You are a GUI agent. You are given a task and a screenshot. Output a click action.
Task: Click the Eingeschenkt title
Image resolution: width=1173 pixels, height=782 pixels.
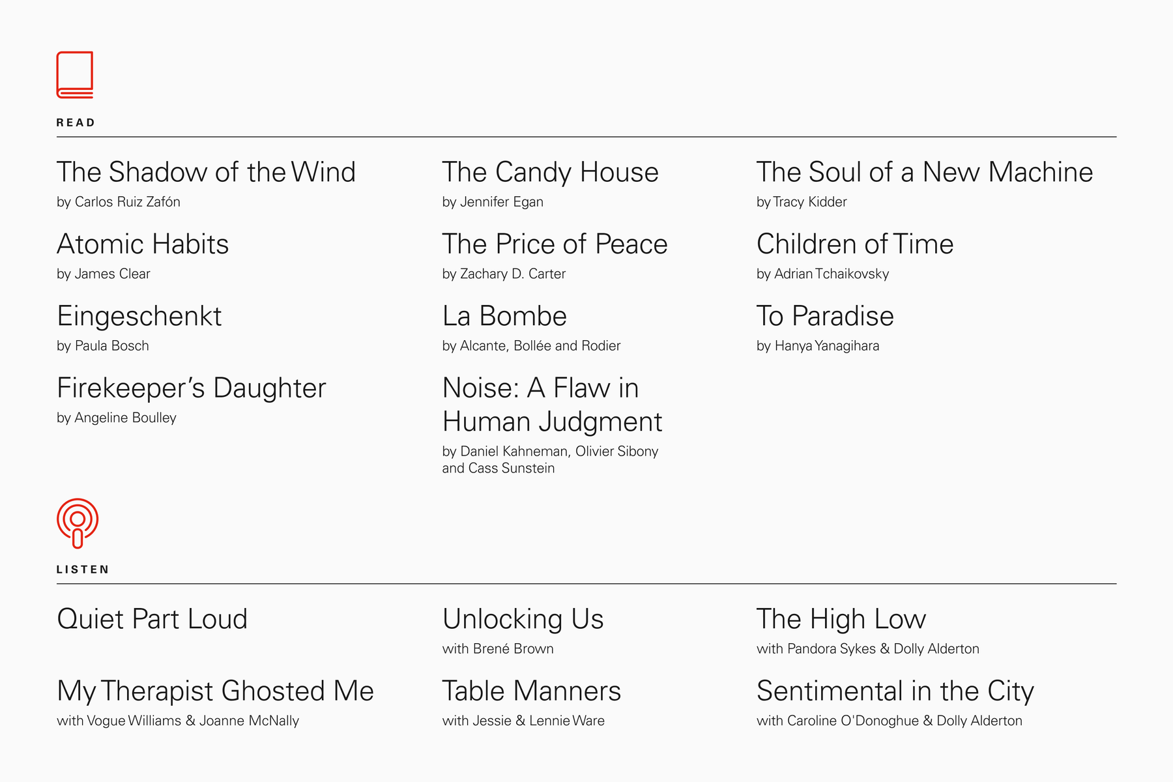coord(139,316)
